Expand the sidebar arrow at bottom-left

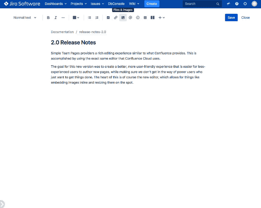(x=2, y=204)
